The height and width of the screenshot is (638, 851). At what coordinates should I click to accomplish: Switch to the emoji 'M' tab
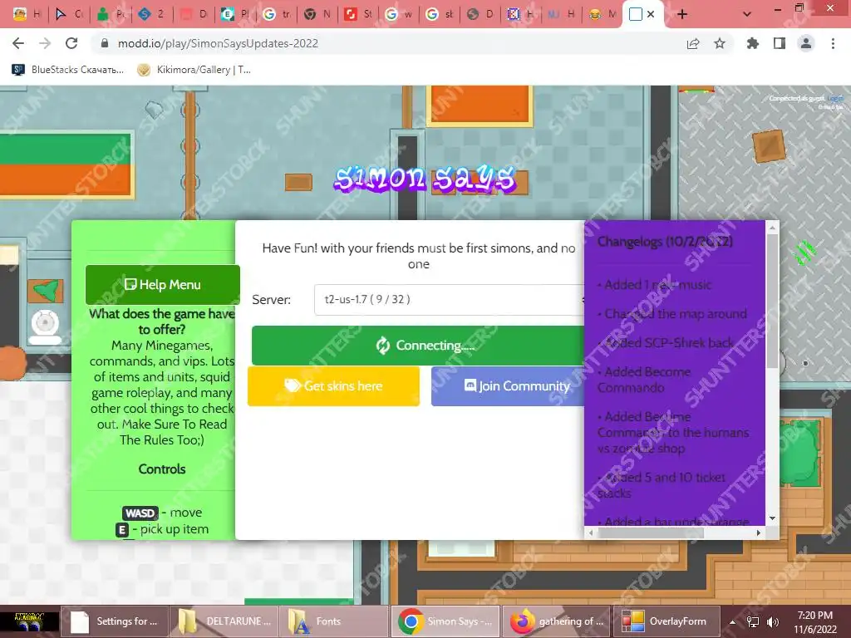pos(603,14)
